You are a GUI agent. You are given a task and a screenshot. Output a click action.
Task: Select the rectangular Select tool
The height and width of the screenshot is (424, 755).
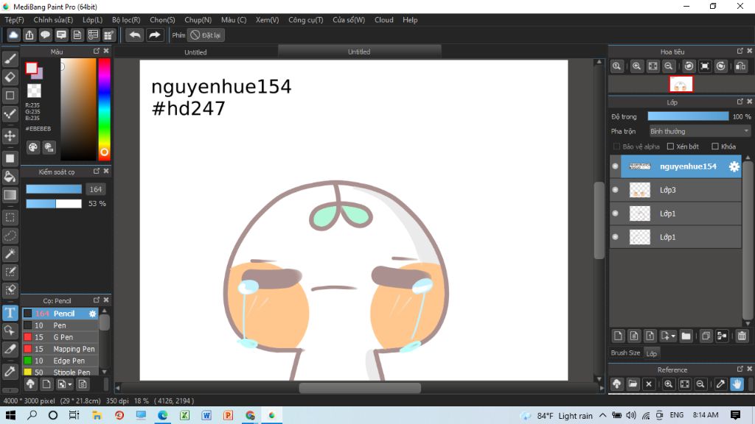tap(10, 217)
